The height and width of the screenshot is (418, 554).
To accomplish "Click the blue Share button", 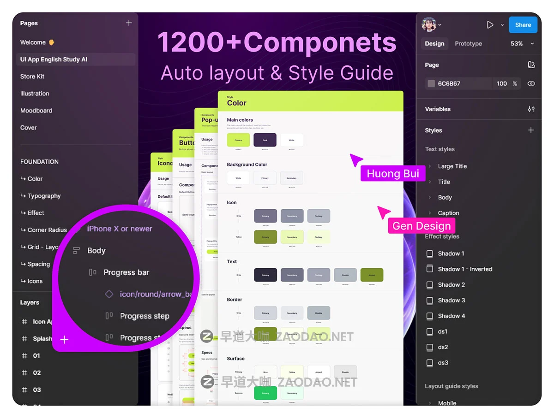I will [523, 25].
